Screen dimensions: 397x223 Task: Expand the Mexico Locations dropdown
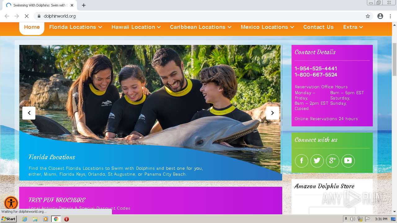tap(267, 27)
